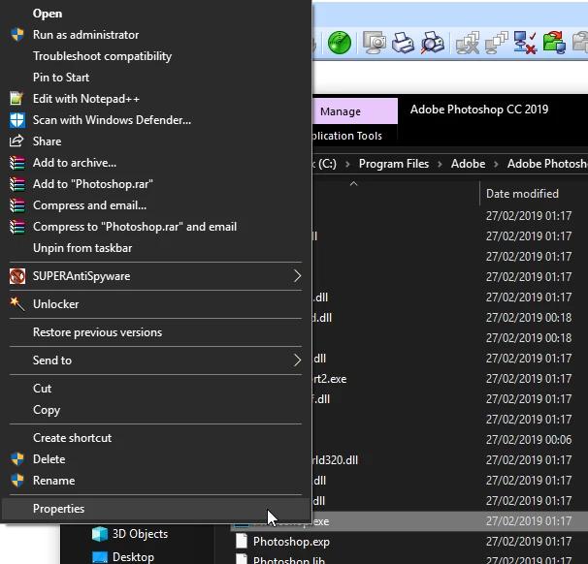Click the 3D Objects cube icon
This screenshot has width=588, height=564.
pyautogui.click(x=100, y=534)
